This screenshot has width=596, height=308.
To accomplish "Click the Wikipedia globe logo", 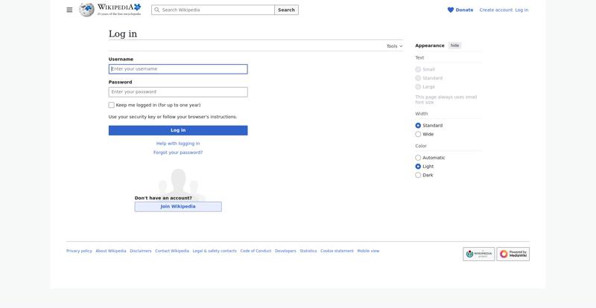I will point(87,10).
